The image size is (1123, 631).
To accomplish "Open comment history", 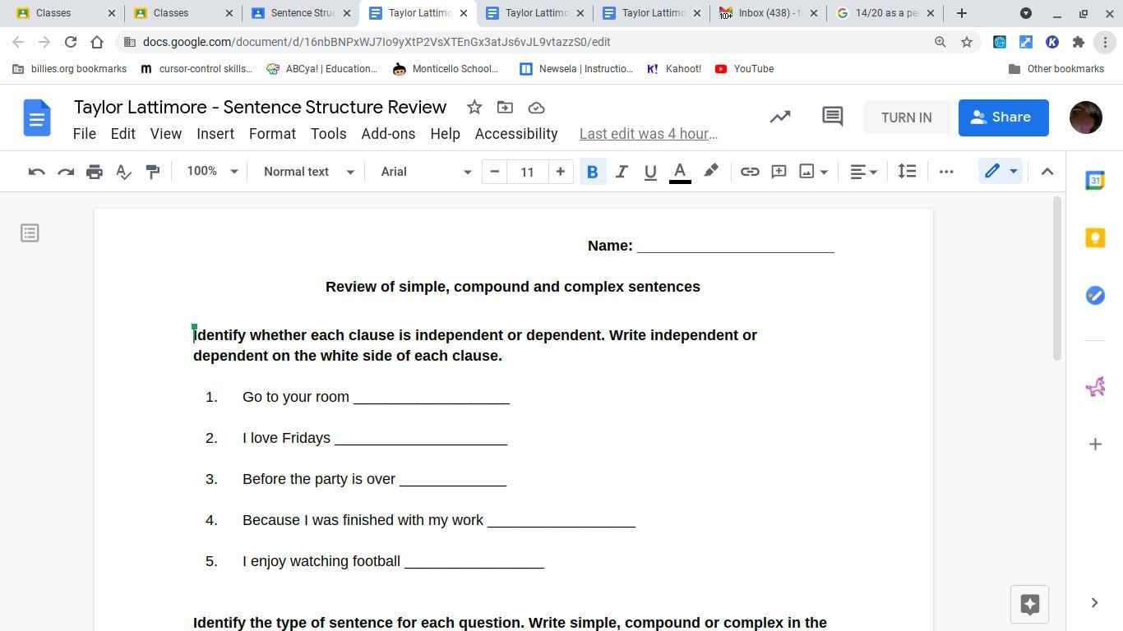I will pos(832,117).
